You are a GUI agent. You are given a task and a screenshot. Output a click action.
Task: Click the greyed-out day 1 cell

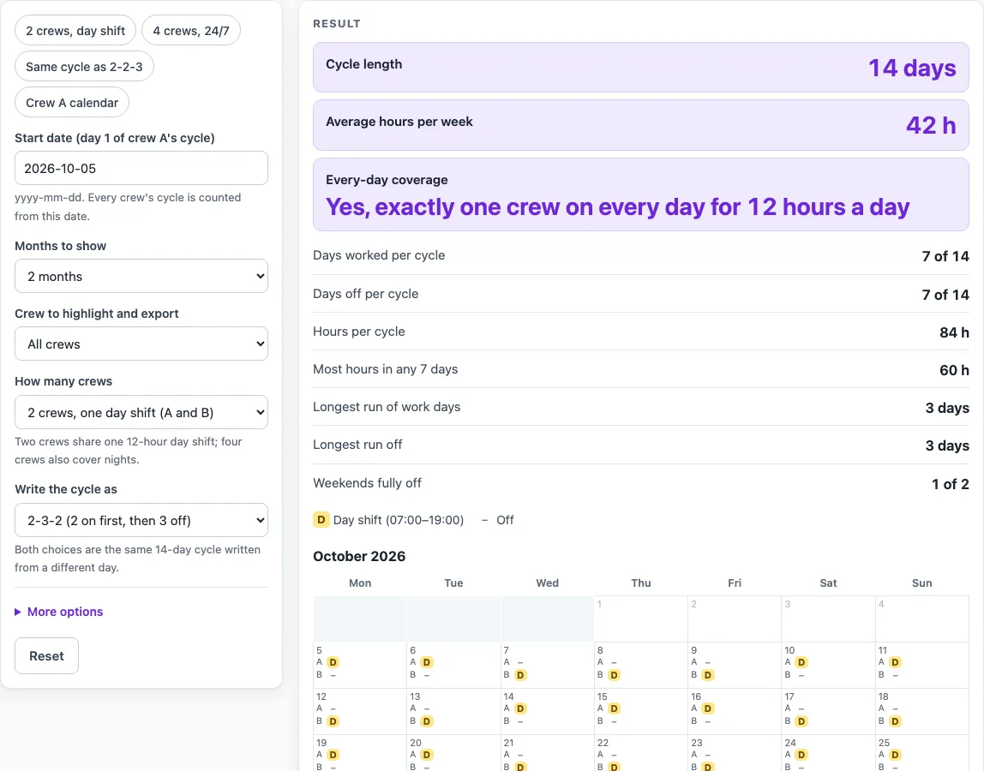click(x=641, y=619)
